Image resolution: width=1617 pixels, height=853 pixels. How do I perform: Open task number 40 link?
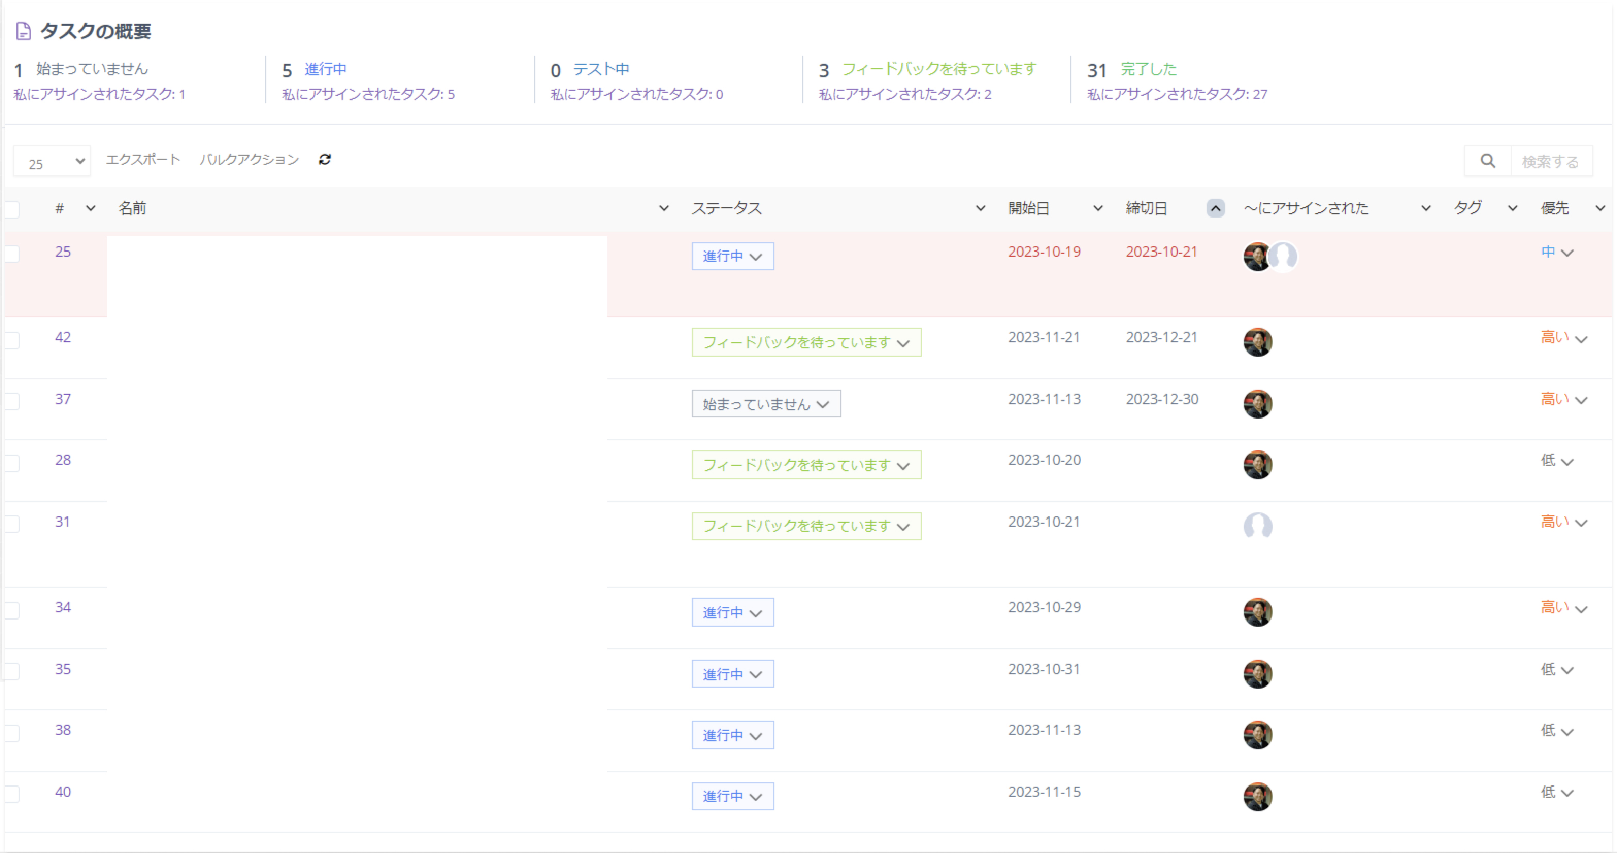pyautogui.click(x=63, y=792)
